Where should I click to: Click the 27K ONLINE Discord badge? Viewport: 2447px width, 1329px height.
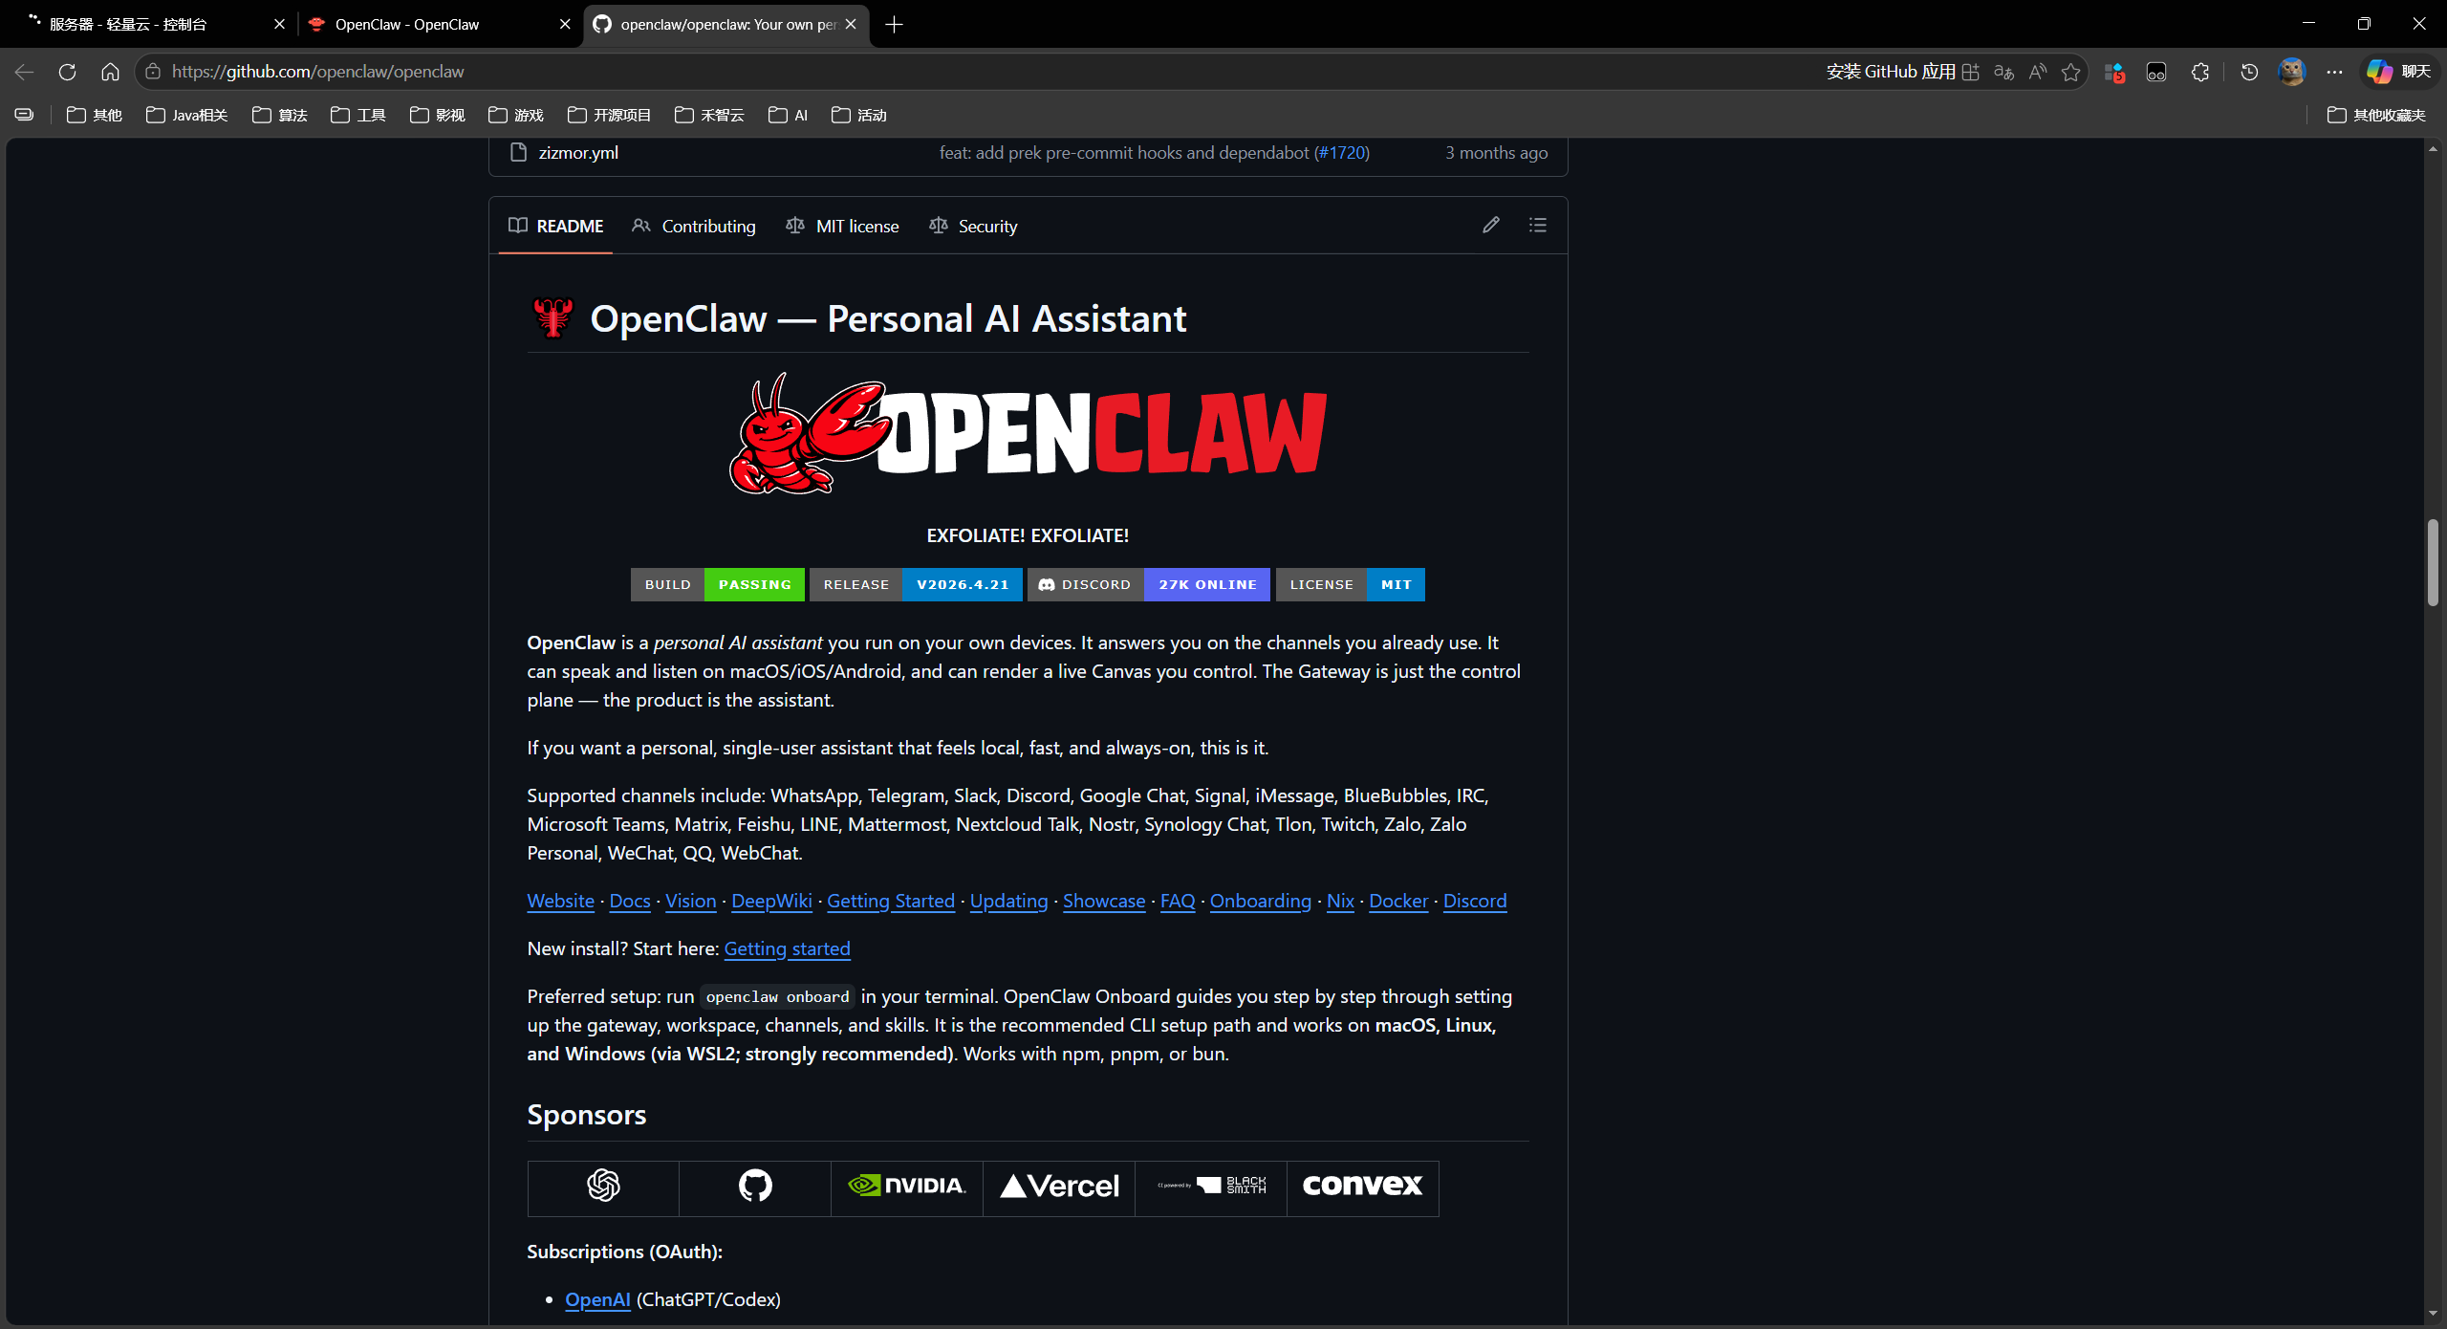coord(1207,584)
